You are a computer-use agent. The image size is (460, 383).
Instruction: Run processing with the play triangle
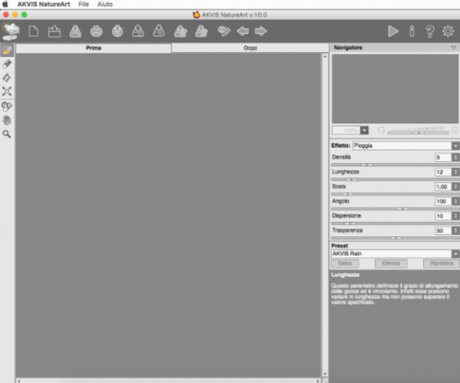tap(393, 31)
